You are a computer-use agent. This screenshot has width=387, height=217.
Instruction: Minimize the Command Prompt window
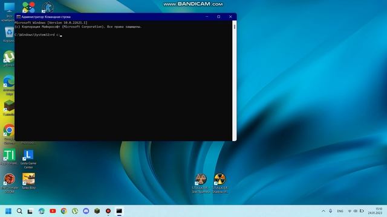[x=207, y=17]
